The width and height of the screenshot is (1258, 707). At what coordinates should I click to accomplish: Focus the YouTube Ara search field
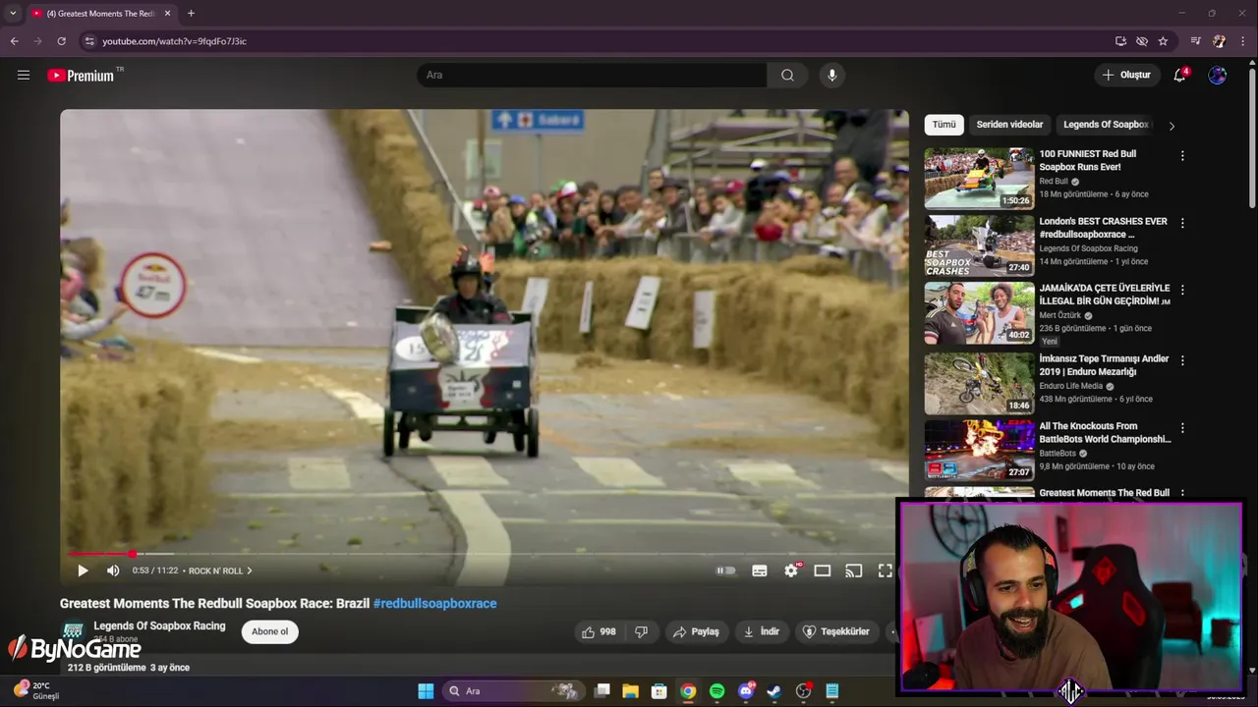pos(592,75)
